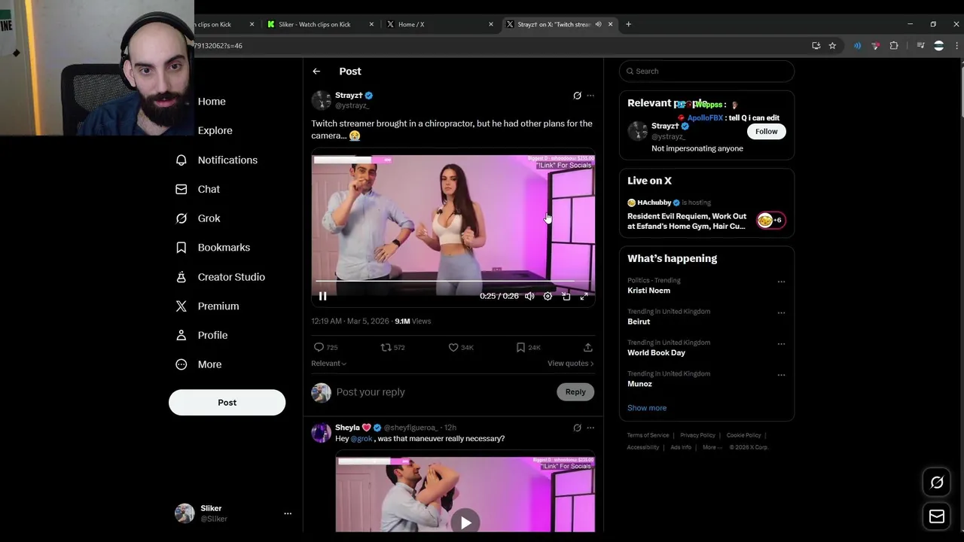Click Grok icon on Sheyla's reply
Screen dimensions: 964x542
pyautogui.click(x=577, y=428)
